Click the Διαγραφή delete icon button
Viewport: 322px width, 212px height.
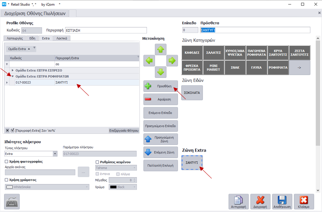(x=260, y=201)
